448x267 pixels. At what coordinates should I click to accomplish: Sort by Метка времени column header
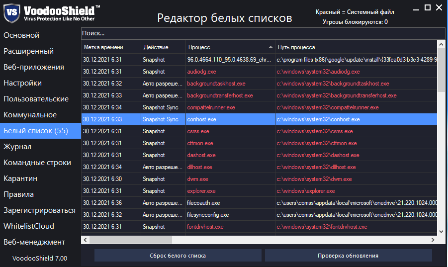click(x=111, y=47)
